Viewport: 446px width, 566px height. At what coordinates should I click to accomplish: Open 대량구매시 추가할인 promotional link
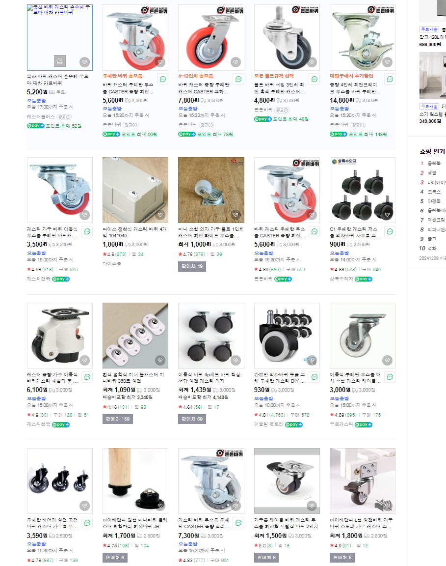coord(351,76)
